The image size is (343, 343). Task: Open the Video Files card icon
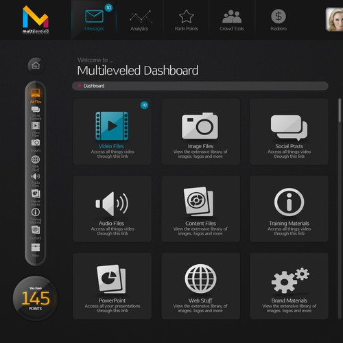[112, 126]
